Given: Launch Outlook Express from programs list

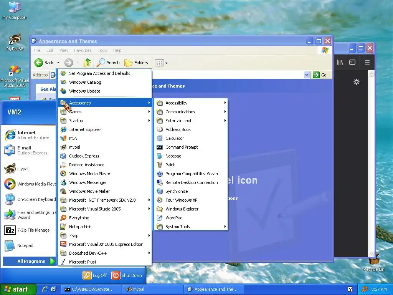Looking at the screenshot, I should (105, 156).
